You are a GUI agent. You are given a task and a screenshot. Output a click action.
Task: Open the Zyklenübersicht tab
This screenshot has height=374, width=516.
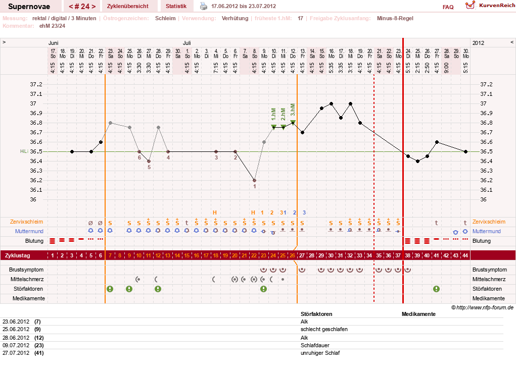click(x=128, y=6)
